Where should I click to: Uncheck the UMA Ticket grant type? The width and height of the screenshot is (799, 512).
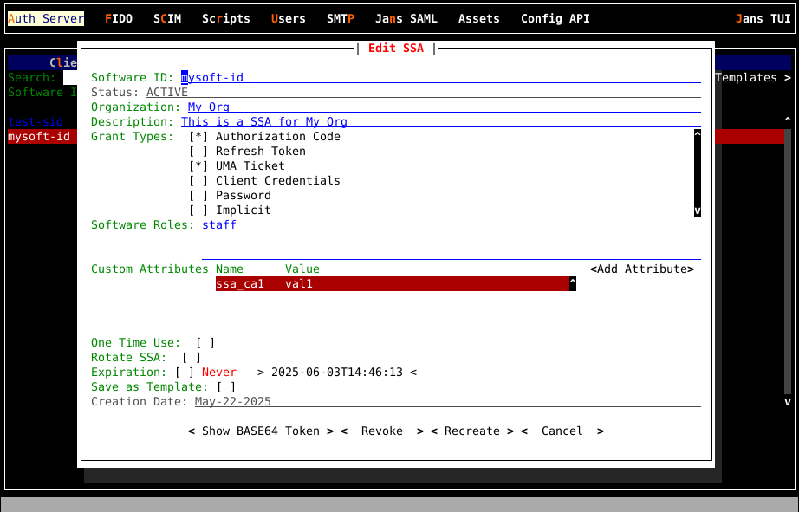198,166
